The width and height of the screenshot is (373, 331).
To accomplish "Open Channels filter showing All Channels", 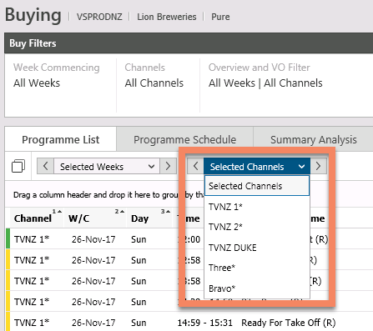I will tap(154, 75).
